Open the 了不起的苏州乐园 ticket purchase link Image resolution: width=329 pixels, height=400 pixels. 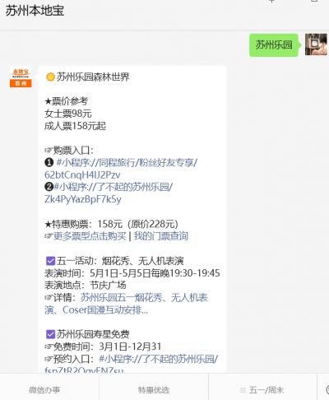pyautogui.click(x=109, y=193)
